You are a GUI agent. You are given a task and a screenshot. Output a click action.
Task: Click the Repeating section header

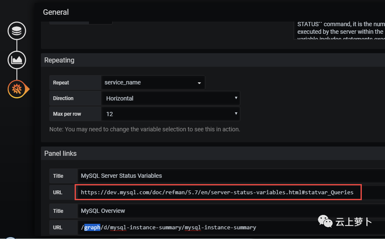point(213,60)
